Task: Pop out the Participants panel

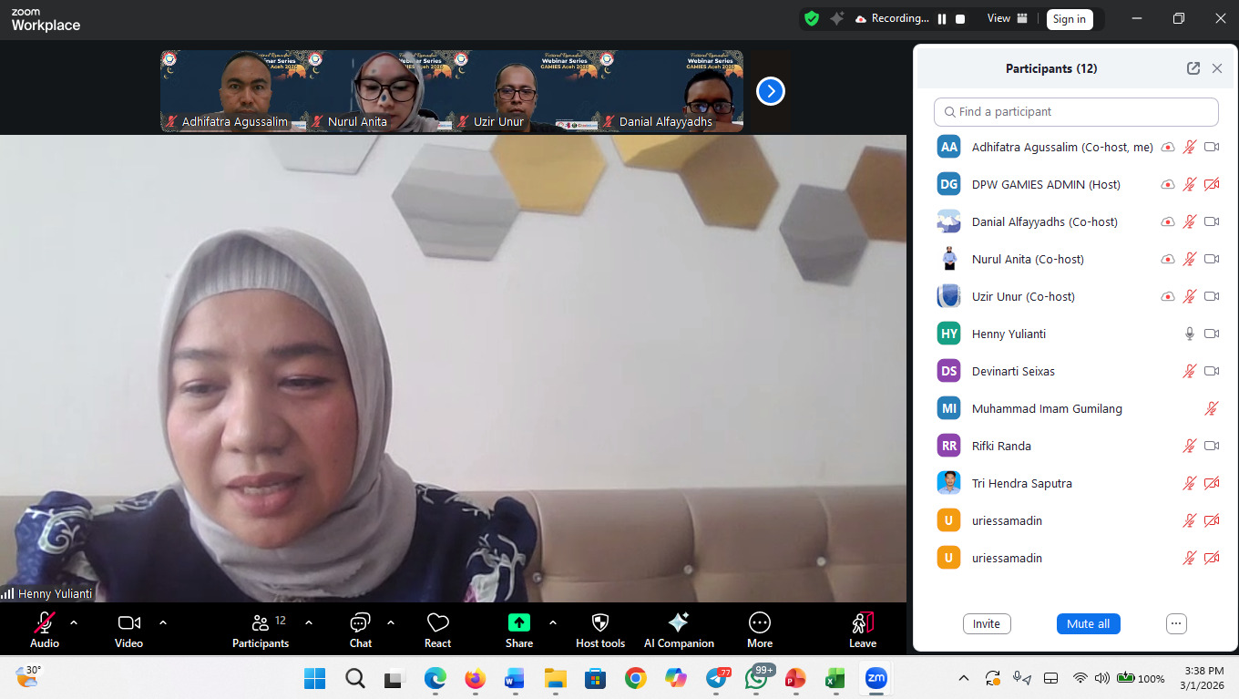Action: (1193, 68)
